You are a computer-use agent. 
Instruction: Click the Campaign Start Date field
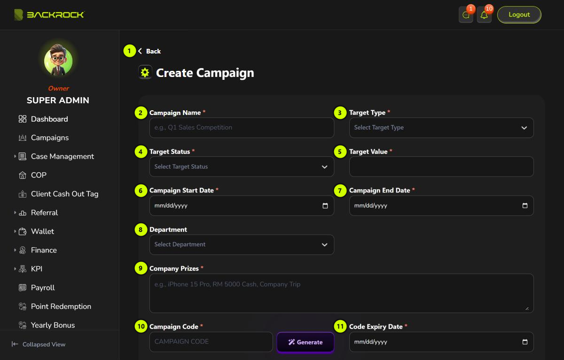(242, 206)
